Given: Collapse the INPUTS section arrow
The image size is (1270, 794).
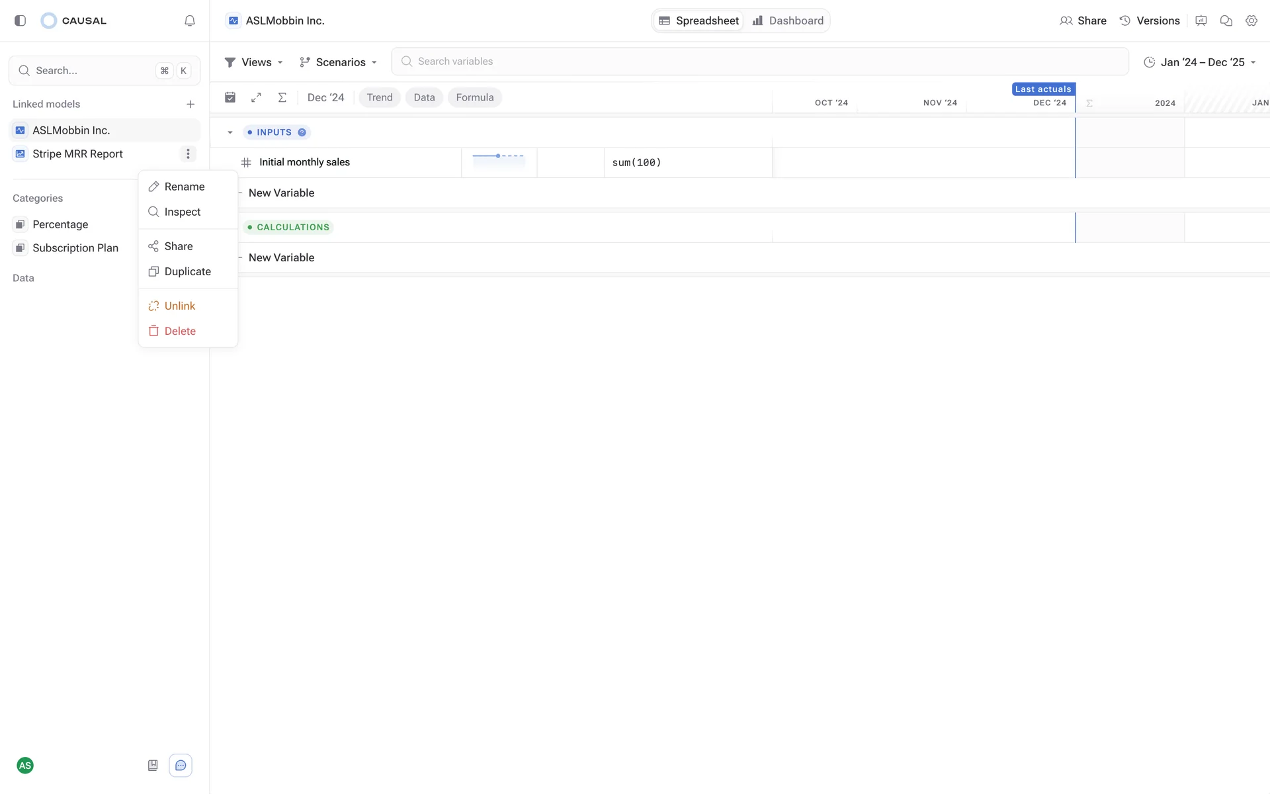Looking at the screenshot, I should (230, 132).
